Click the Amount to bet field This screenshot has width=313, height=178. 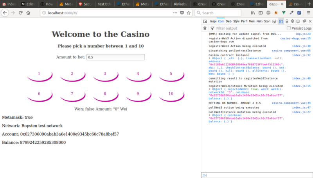pyautogui.click(x=115, y=57)
